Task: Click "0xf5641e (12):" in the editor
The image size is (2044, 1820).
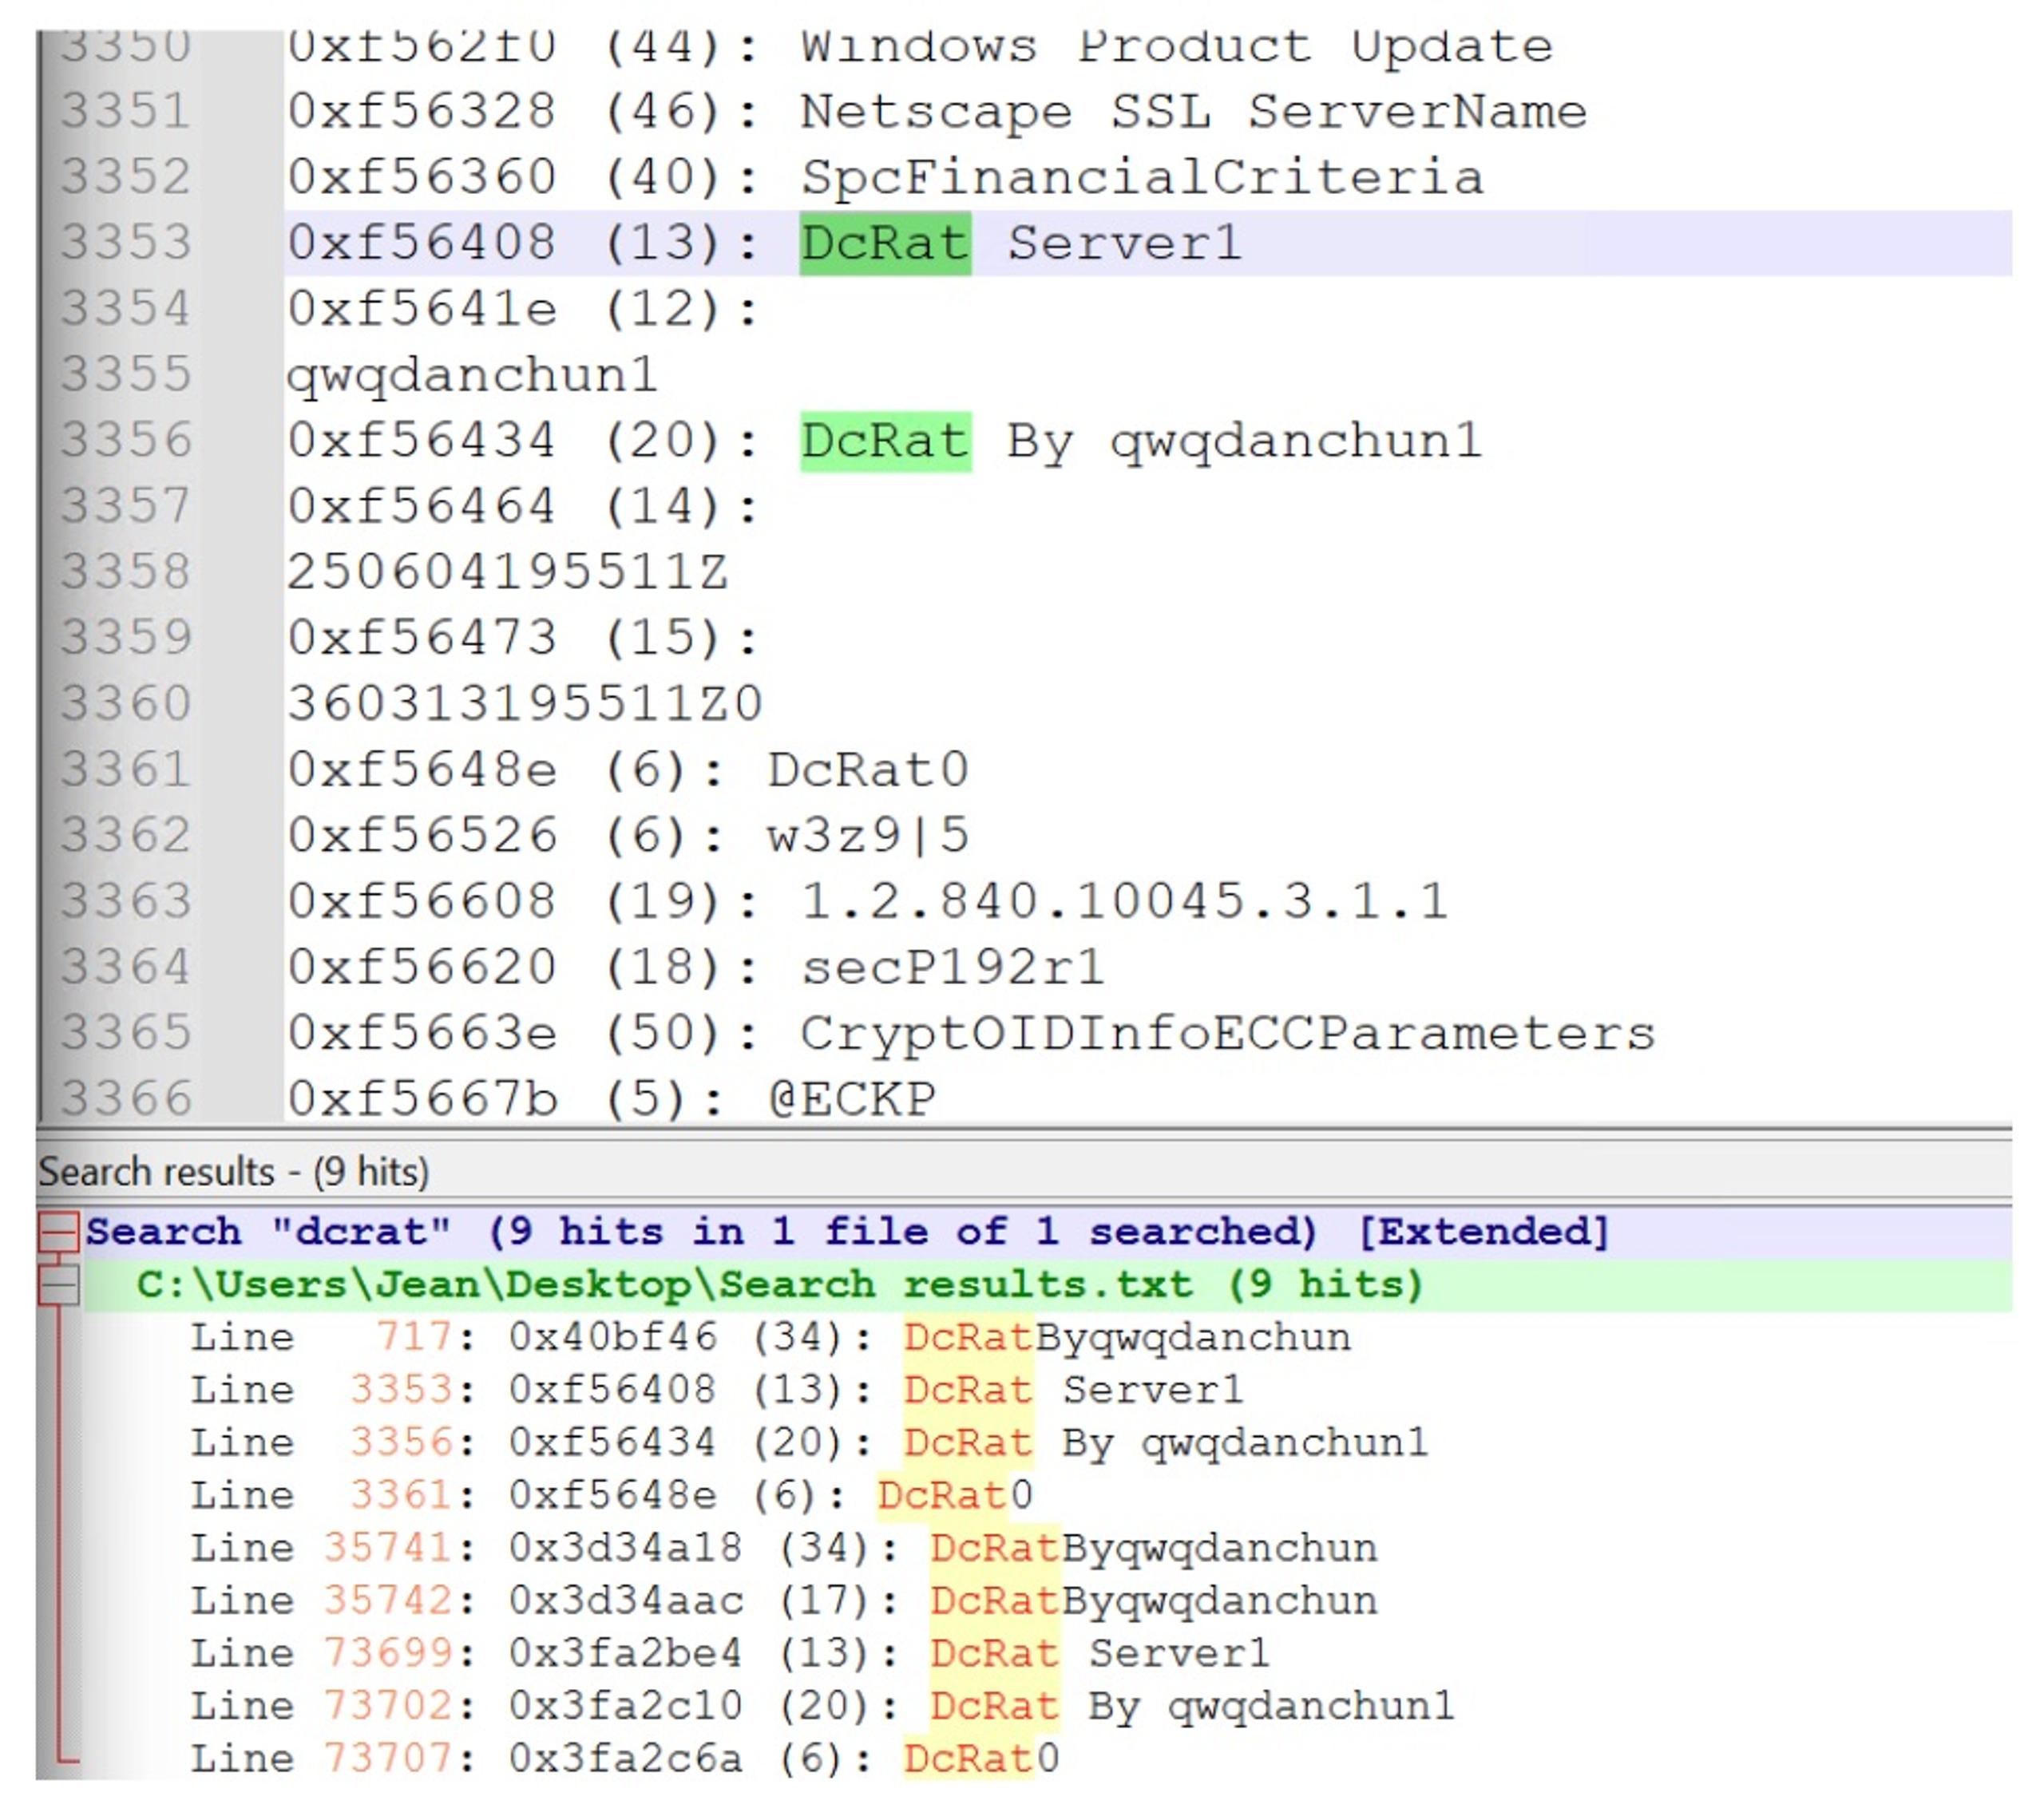Action: pos(524,309)
